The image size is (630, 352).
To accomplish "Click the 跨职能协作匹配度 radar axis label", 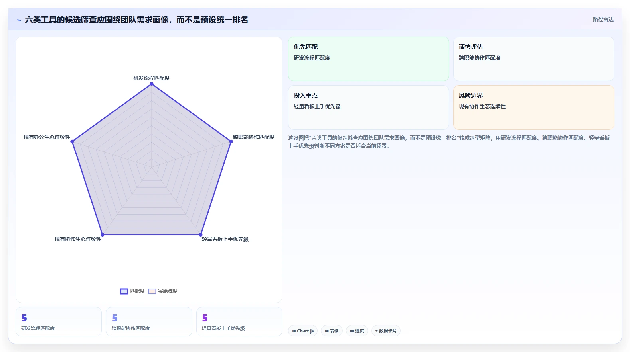I will pos(254,137).
